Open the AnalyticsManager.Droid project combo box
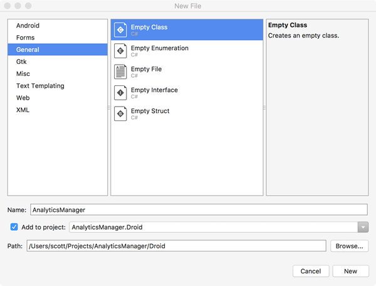The image size is (376, 286). click(213, 227)
